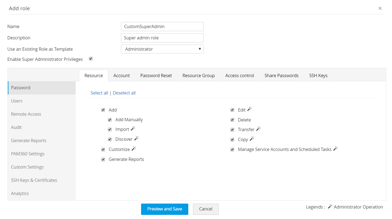Uncheck the Delete permission checkbox

232,120
